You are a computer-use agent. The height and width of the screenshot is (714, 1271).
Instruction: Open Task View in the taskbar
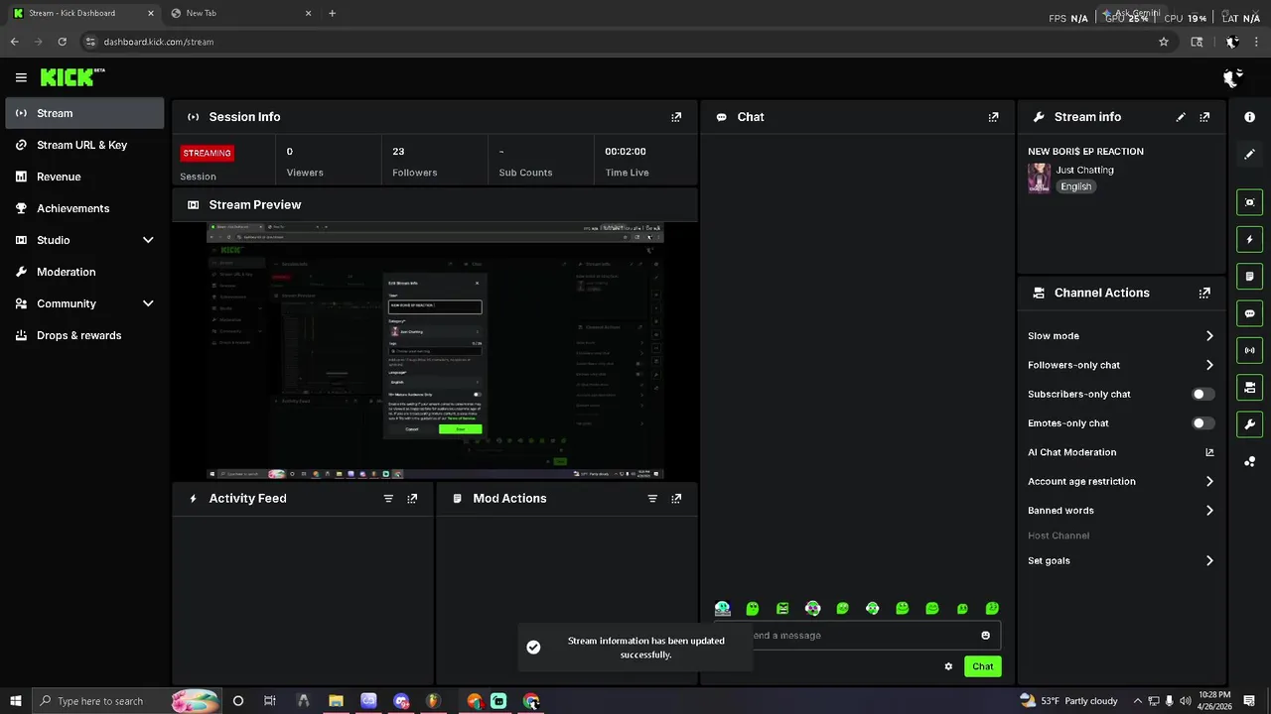270,701
